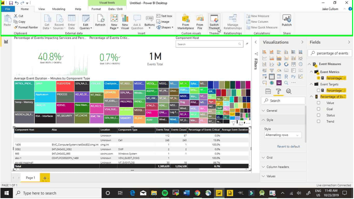The width and height of the screenshot is (354, 199).
Task: Switch to the View ribbon tab
Action: (x=42, y=9)
